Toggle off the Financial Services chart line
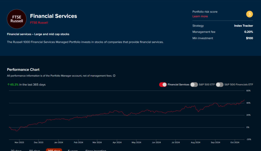261x151 pixels. pos(163,85)
